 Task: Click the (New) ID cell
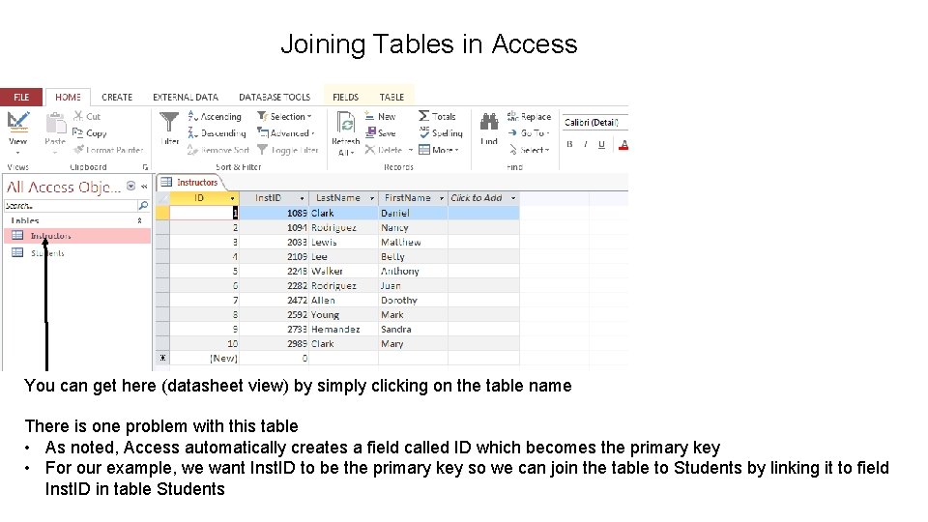[204, 358]
